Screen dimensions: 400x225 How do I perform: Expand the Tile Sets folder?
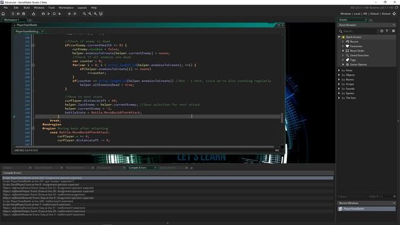[x=339, y=98]
